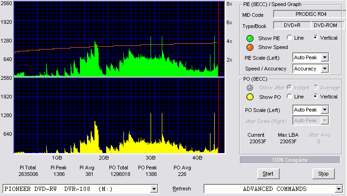Click the Refresh button

[x=182, y=189]
